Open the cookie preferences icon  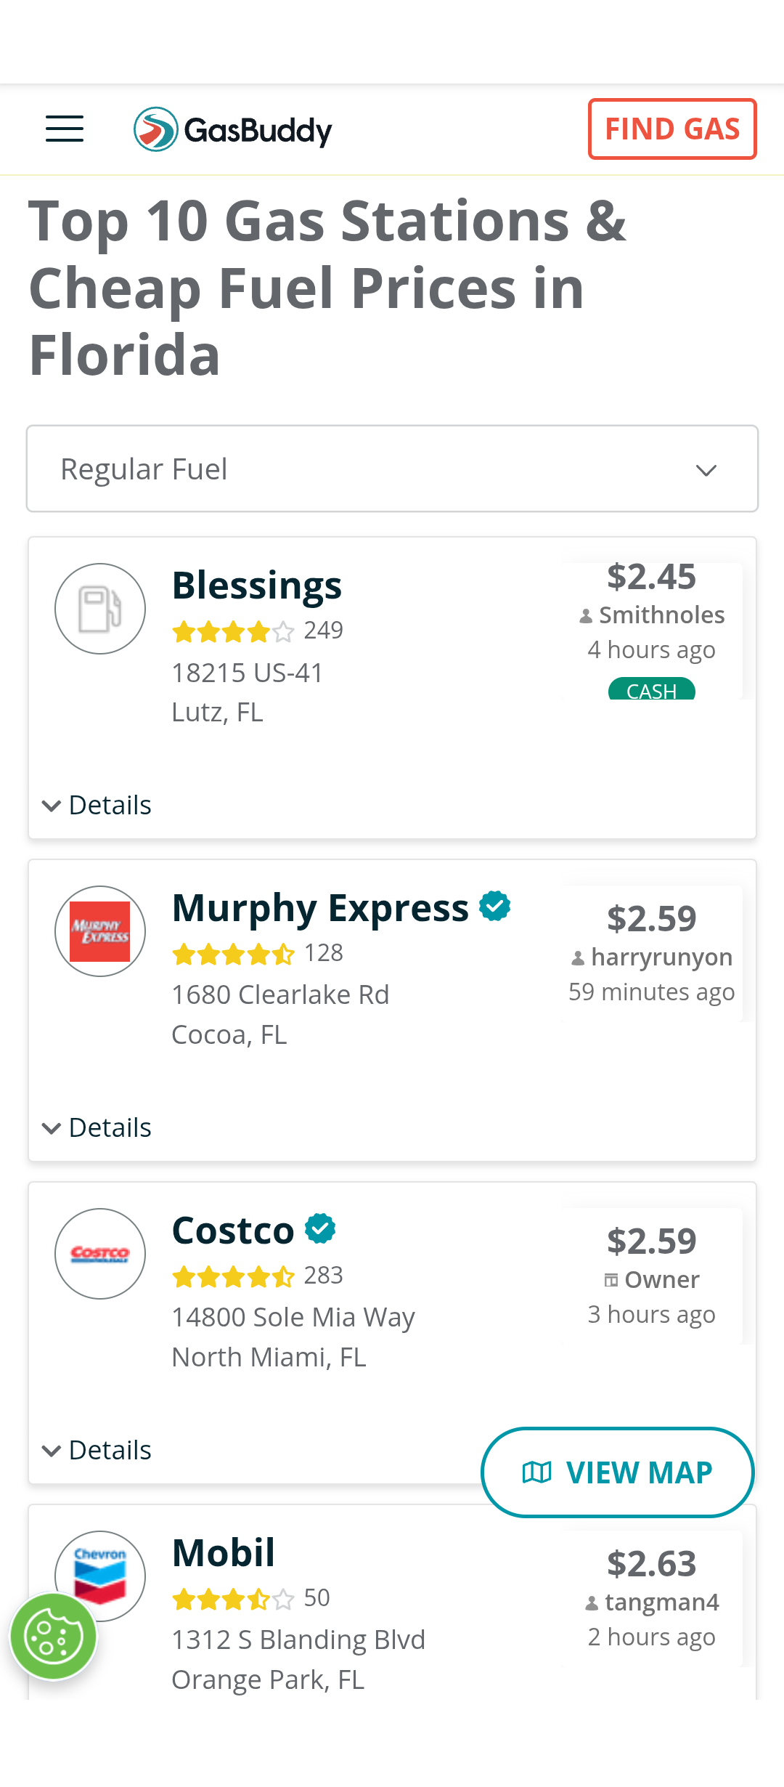(53, 1637)
